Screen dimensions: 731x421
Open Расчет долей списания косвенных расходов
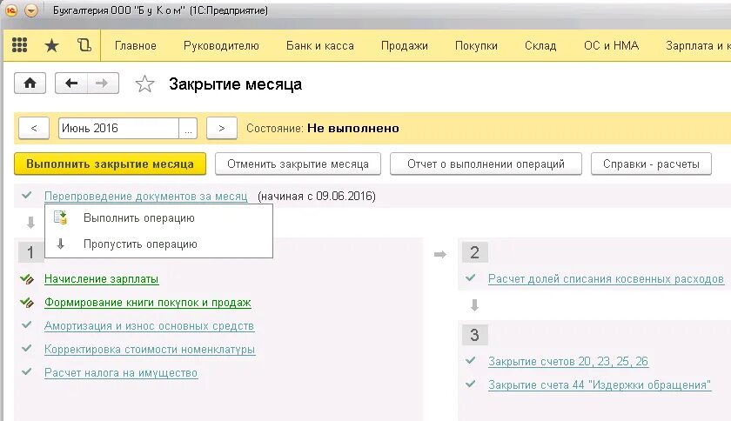606,279
